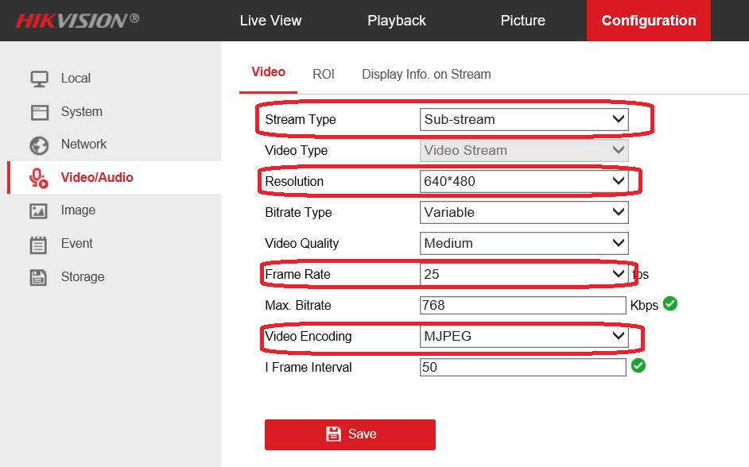Screen dimensions: 749x467
Task: Click the System window icon in sidebar
Action: point(39,112)
